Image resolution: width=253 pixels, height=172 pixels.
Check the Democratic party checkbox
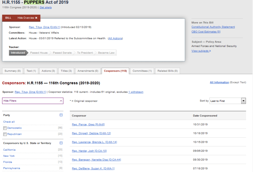coord(5,128)
